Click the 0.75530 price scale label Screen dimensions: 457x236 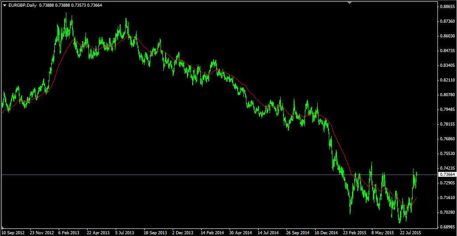(447, 154)
